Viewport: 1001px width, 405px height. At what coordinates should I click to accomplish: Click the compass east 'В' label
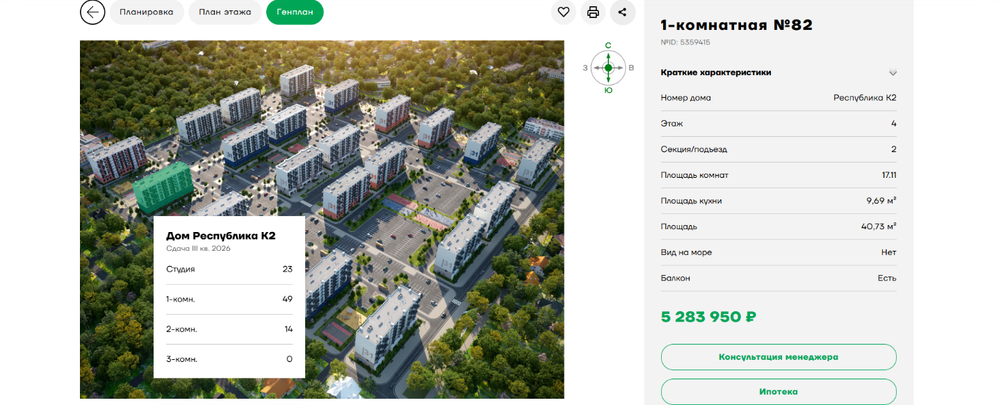[x=631, y=68]
